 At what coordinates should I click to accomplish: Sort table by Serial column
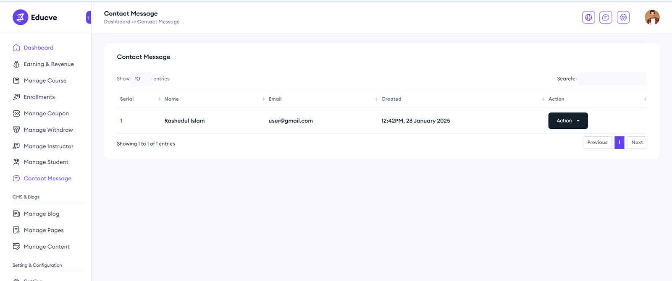point(127,99)
